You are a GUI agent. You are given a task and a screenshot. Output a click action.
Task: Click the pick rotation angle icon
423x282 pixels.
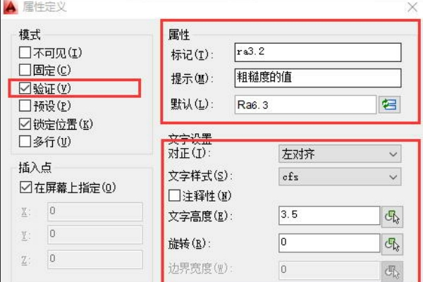point(391,243)
